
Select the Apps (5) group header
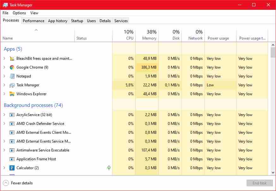point(13,49)
